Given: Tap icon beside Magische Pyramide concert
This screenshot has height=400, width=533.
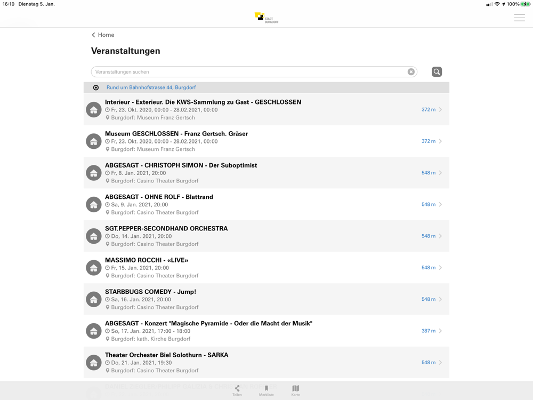Looking at the screenshot, I should click(x=94, y=331).
